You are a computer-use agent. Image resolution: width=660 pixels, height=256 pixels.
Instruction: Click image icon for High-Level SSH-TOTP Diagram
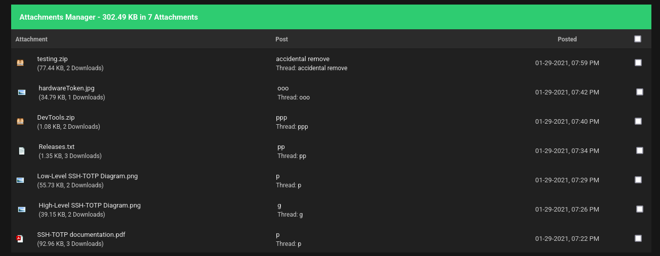(x=22, y=210)
